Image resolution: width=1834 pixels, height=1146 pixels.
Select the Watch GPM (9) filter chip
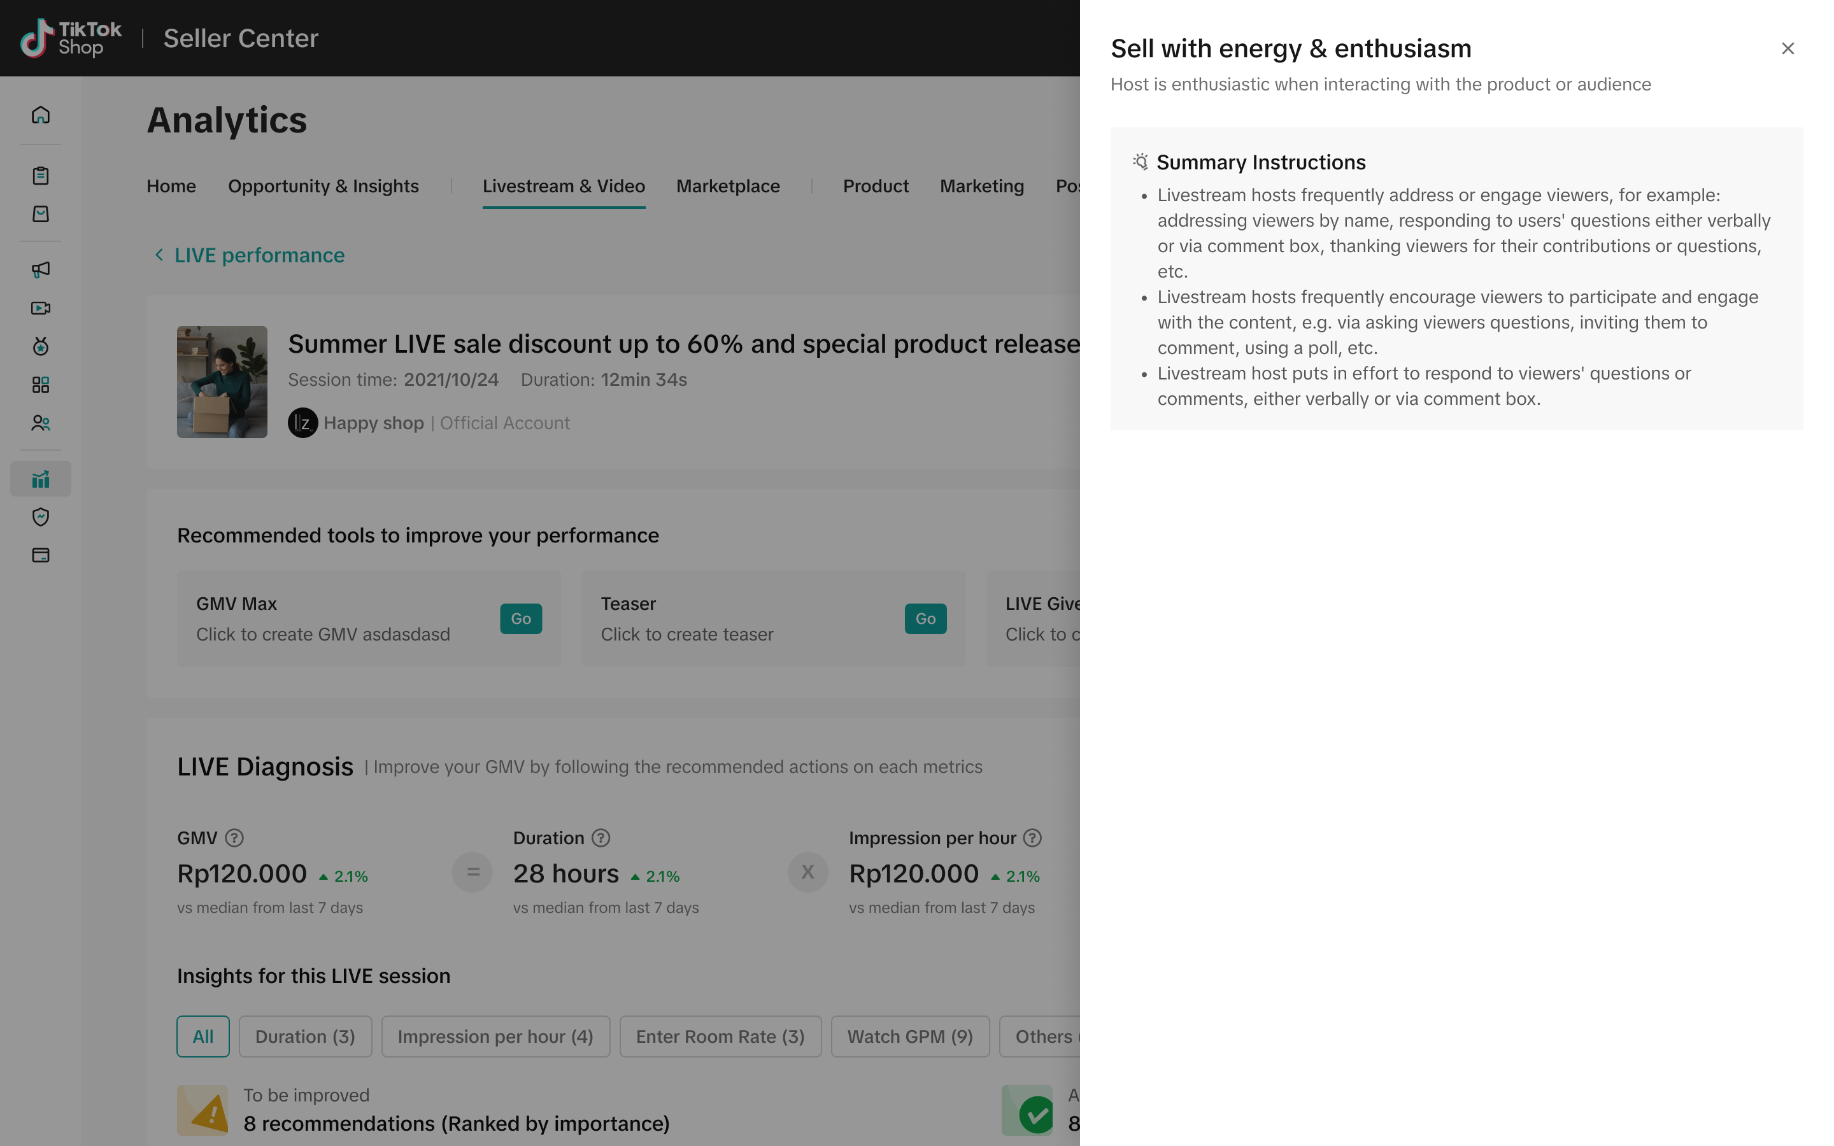tap(909, 1036)
